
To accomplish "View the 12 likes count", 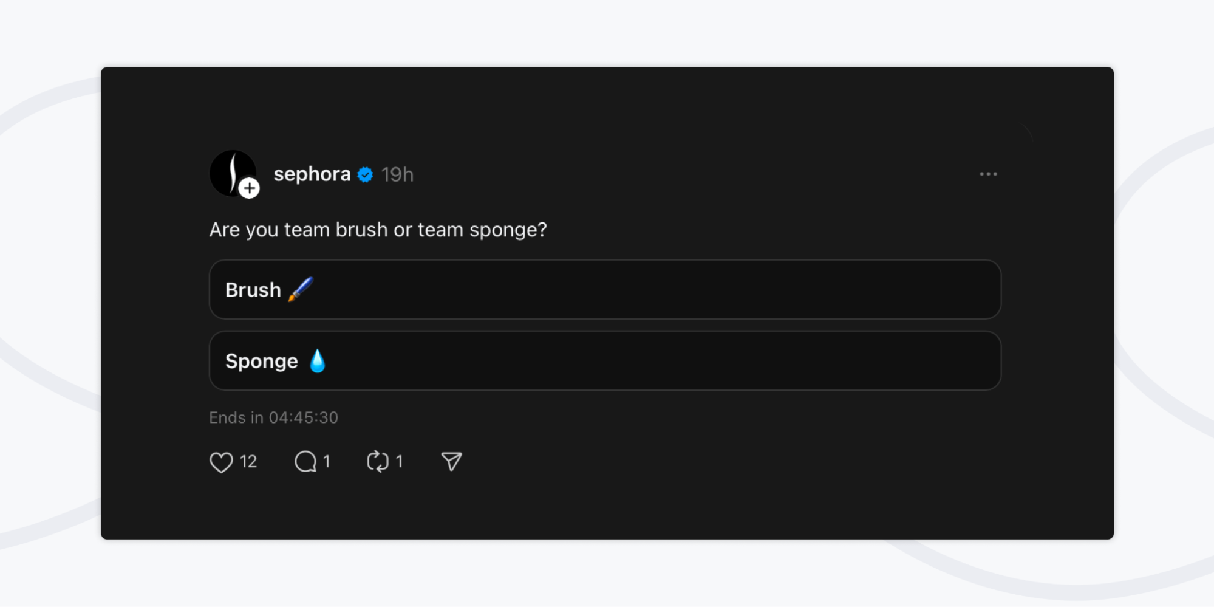I will click(x=248, y=462).
